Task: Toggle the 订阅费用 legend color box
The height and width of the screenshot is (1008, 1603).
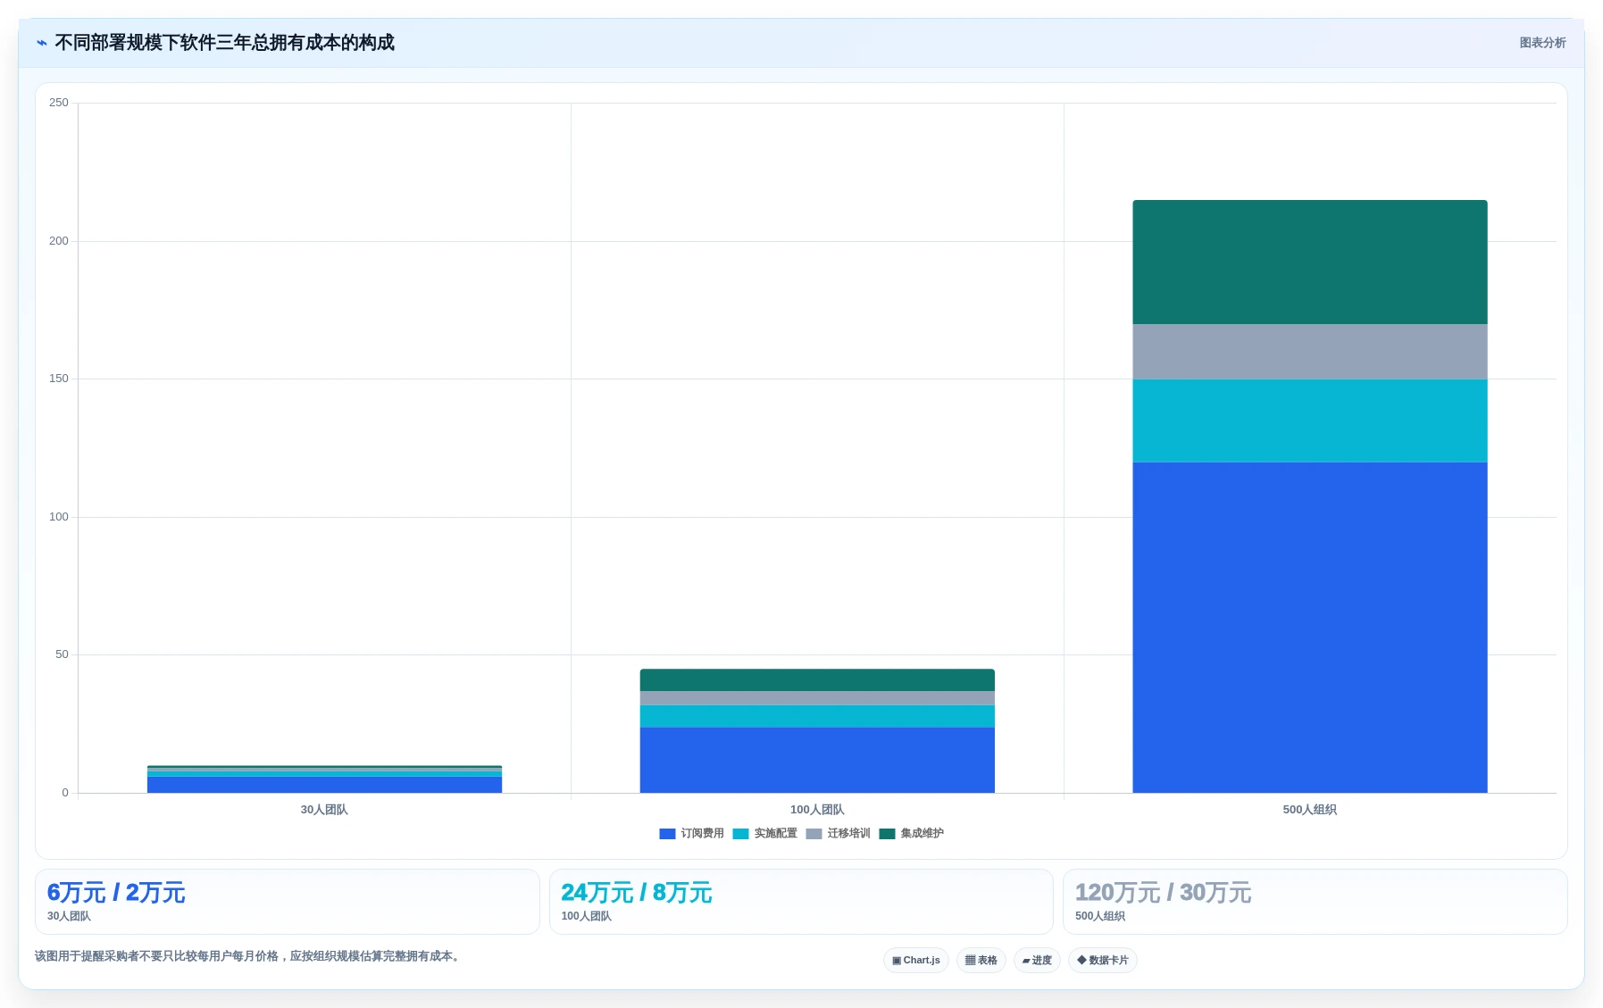Action: coord(667,834)
